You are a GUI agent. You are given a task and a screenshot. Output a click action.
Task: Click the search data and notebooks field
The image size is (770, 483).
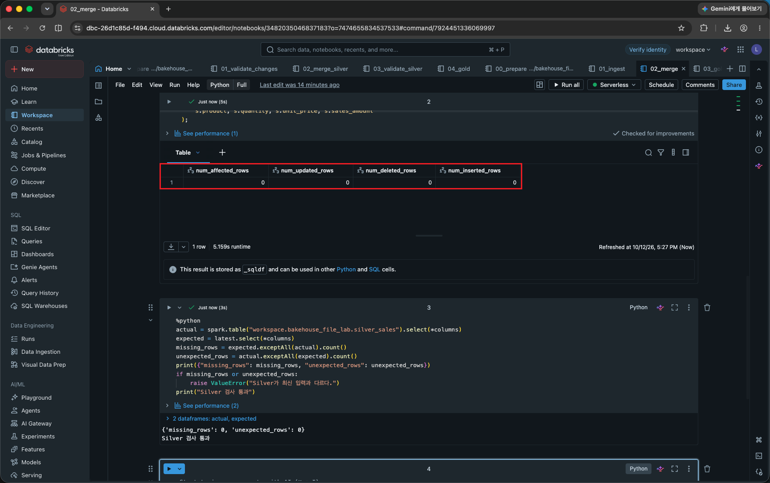tap(385, 49)
